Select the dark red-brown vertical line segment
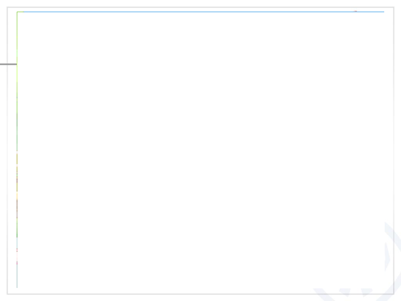This screenshot has height=301, width=401. 17,209
